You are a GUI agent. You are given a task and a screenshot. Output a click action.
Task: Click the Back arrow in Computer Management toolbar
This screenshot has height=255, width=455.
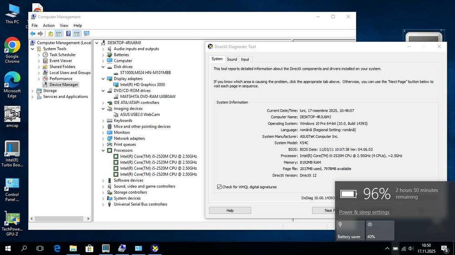(33, 34)
